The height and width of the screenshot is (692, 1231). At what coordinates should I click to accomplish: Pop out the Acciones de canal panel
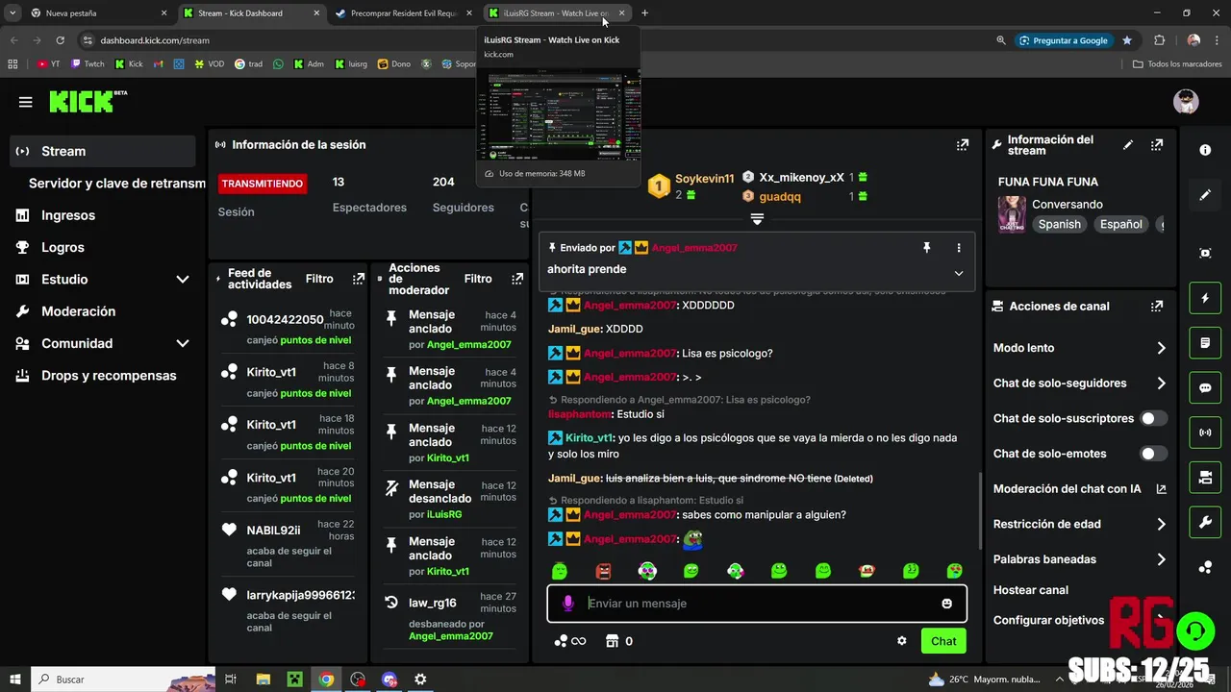tap(1157, 306)
